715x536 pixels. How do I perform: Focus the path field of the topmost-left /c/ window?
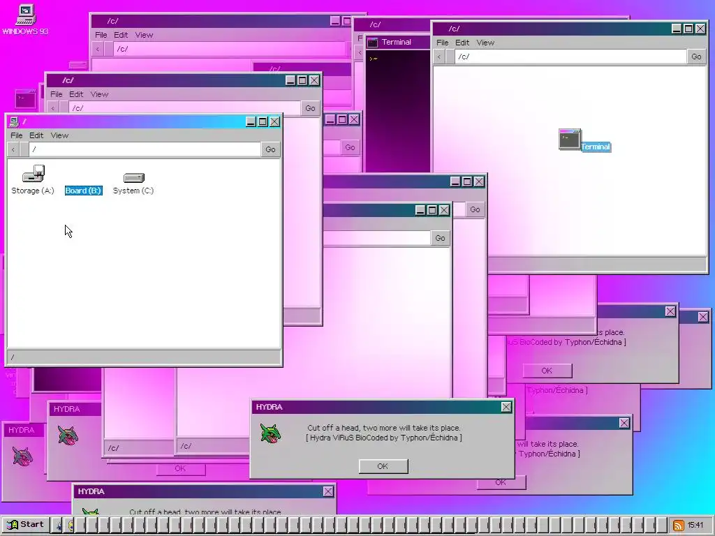click(230, 49)
